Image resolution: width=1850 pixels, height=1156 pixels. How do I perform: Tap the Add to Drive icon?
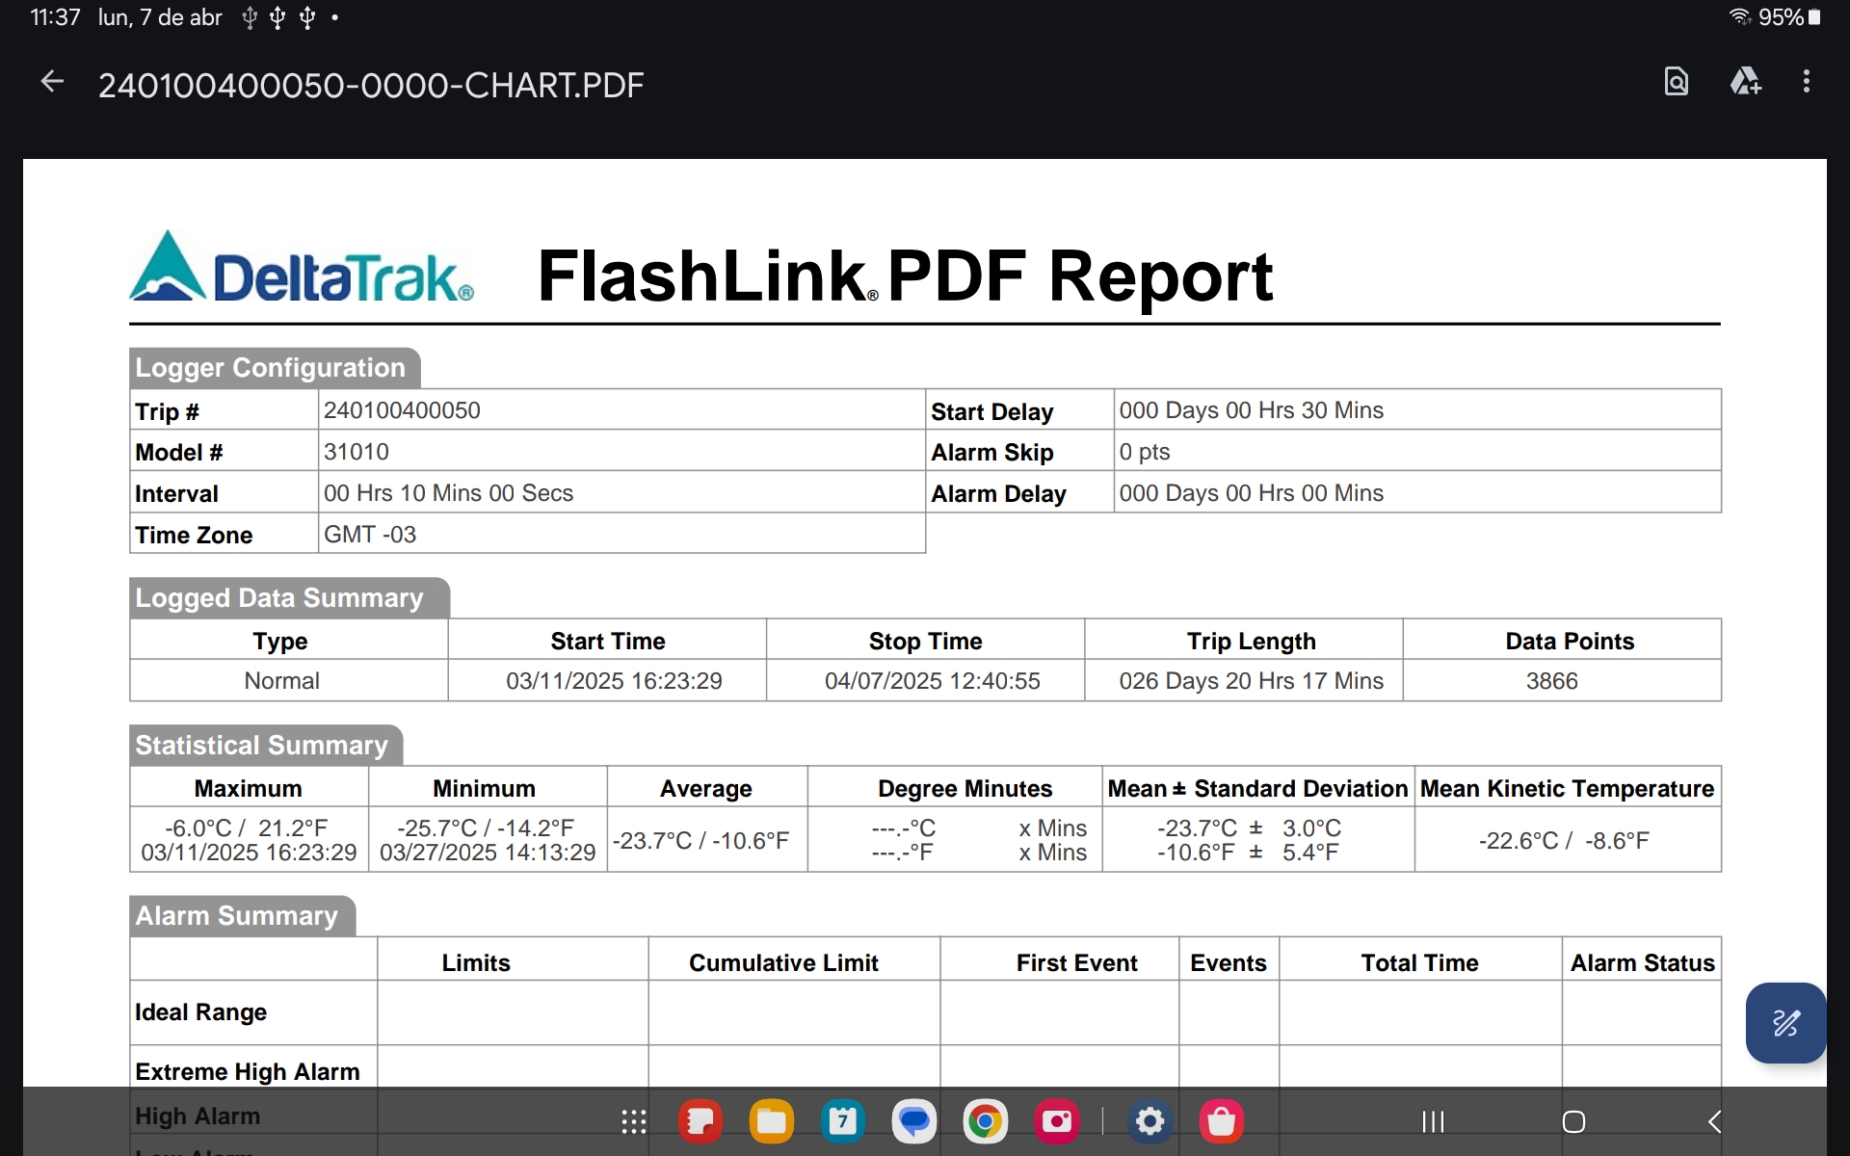tap(1745, 82)
